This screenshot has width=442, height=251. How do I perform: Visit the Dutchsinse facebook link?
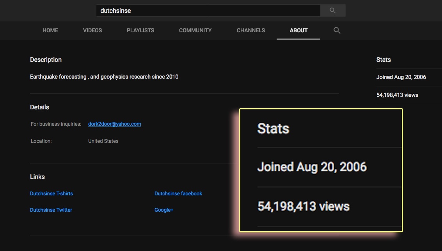point(178,194)
